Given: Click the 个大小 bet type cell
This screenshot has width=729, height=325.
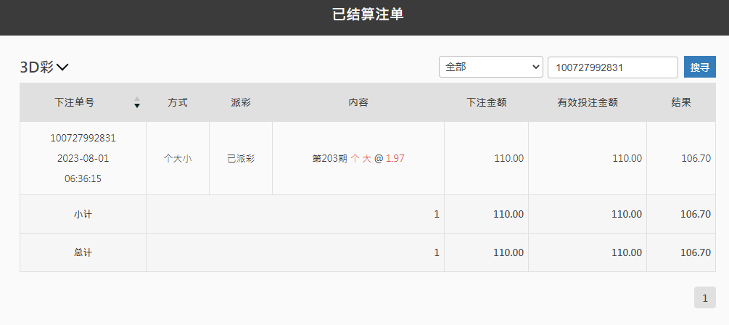Looking at the screenshot, I should [178, 159].
